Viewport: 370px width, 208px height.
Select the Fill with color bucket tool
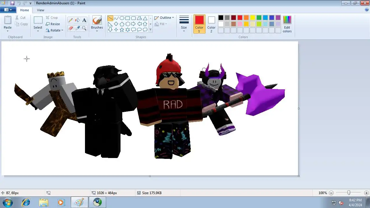[x=77, y=20]
